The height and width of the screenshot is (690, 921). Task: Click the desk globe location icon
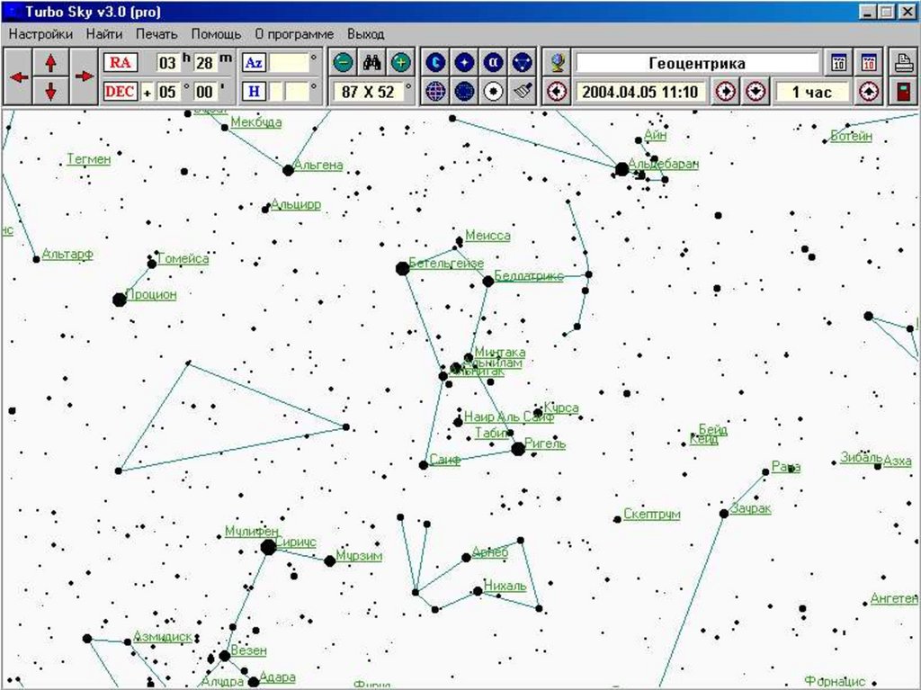[558, 62]
